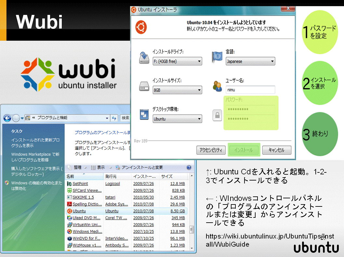Open the インストールドライブ dropdown showing F: (43GB free)
Screen dimensions: 344x257
coord(177,61)
